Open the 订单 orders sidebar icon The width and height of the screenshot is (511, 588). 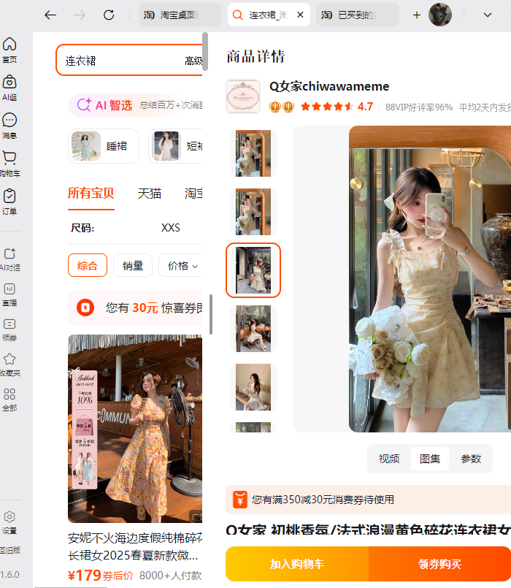tap(9, 202)
